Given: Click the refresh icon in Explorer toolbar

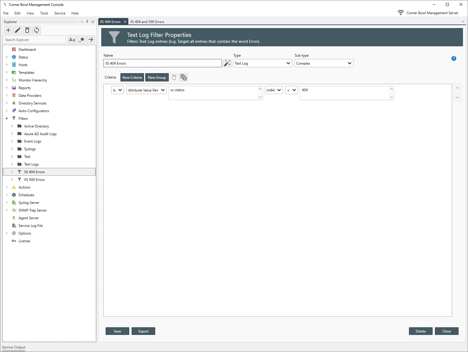Looking at the screenshot, I should (x=37, y=30).
